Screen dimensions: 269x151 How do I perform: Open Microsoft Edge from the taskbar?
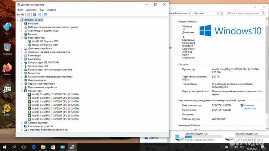point(34,147)
